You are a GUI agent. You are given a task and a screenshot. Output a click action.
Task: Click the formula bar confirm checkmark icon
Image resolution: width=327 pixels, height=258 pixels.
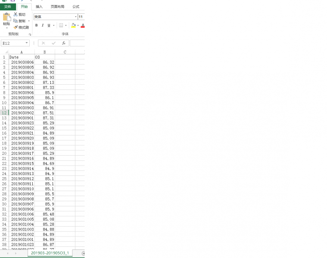coord(53,43)
